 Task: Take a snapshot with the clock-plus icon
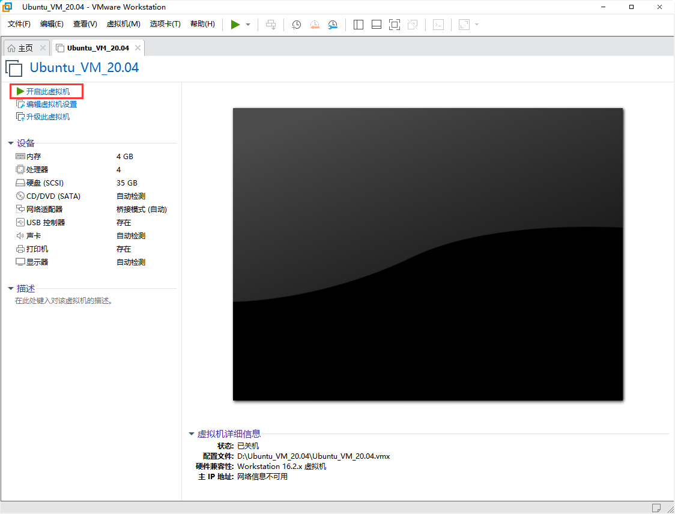click(x=296, y=25)
